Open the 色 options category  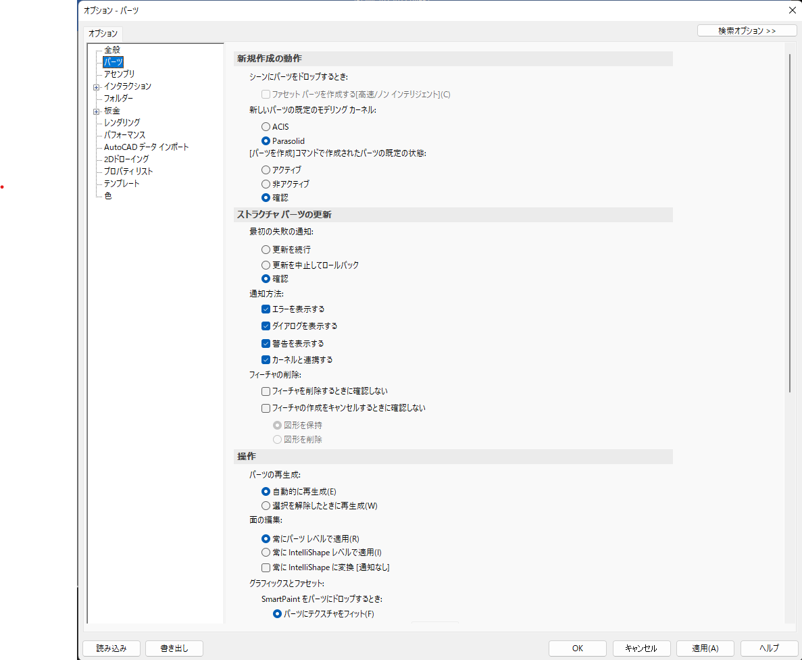click(108, 195)
